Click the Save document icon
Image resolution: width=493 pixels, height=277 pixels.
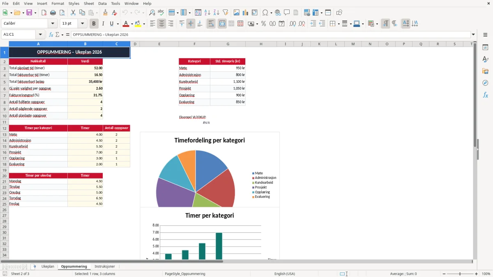pos(29,13)
